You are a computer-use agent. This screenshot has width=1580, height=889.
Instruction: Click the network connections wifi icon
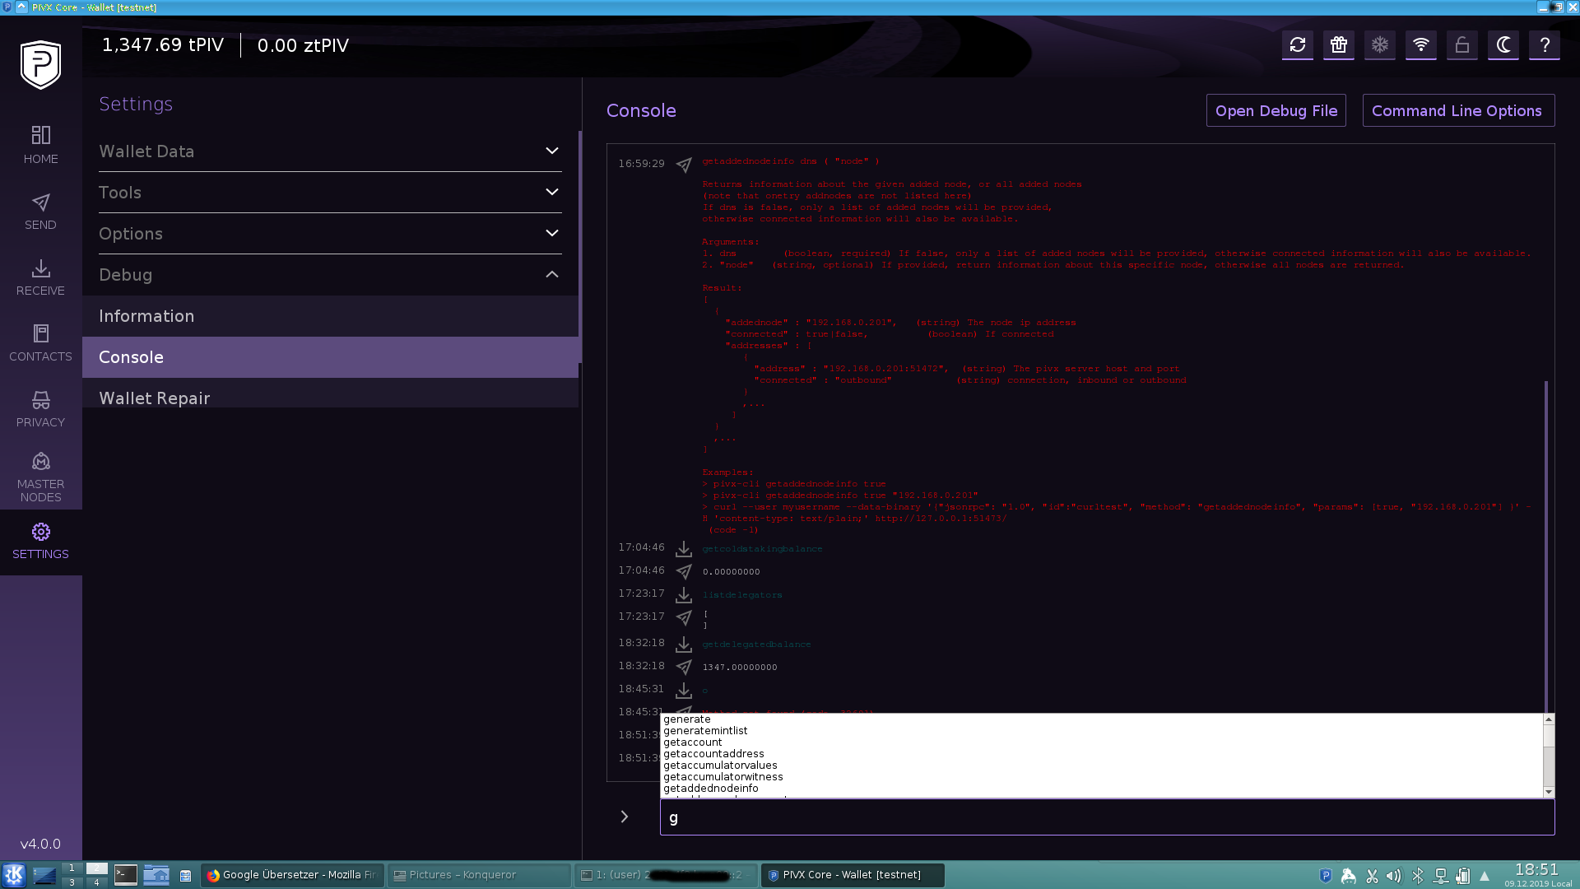(x=1421, y=45)
